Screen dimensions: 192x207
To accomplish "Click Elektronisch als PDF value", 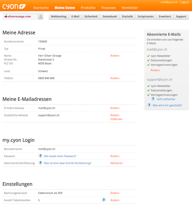I will (50, 193).
